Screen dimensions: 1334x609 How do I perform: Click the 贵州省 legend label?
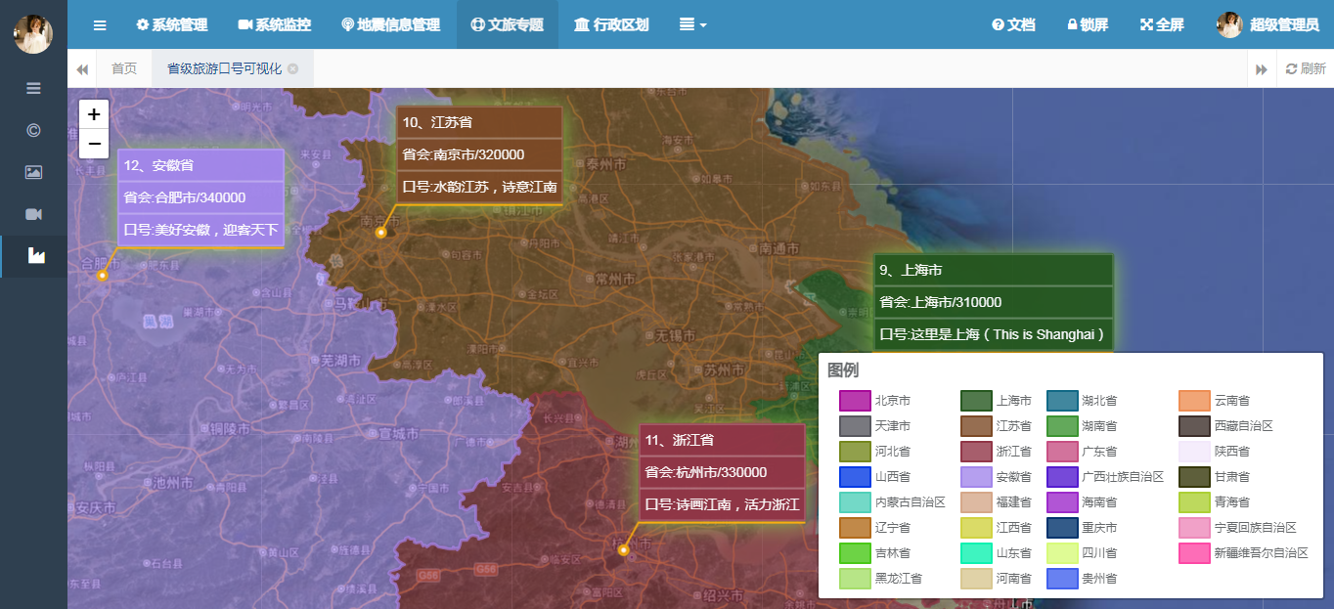pos(1099,579)
